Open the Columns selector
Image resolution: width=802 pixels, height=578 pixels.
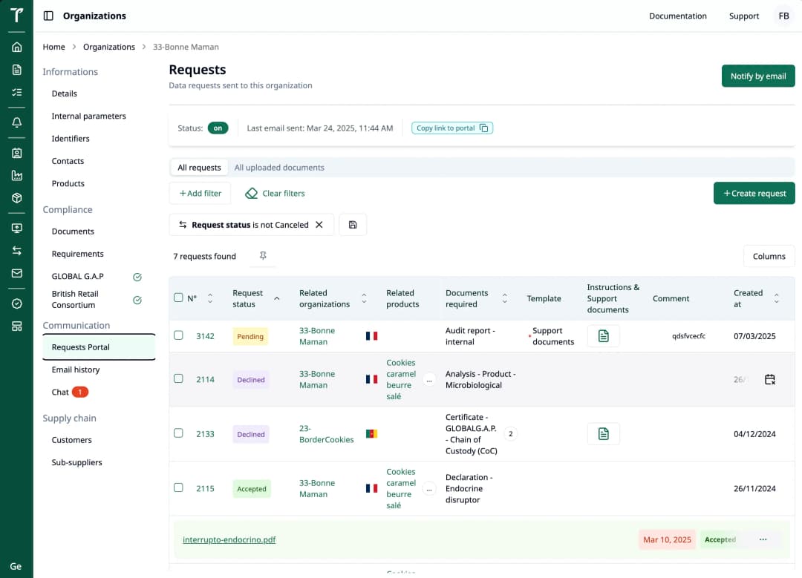769,256
